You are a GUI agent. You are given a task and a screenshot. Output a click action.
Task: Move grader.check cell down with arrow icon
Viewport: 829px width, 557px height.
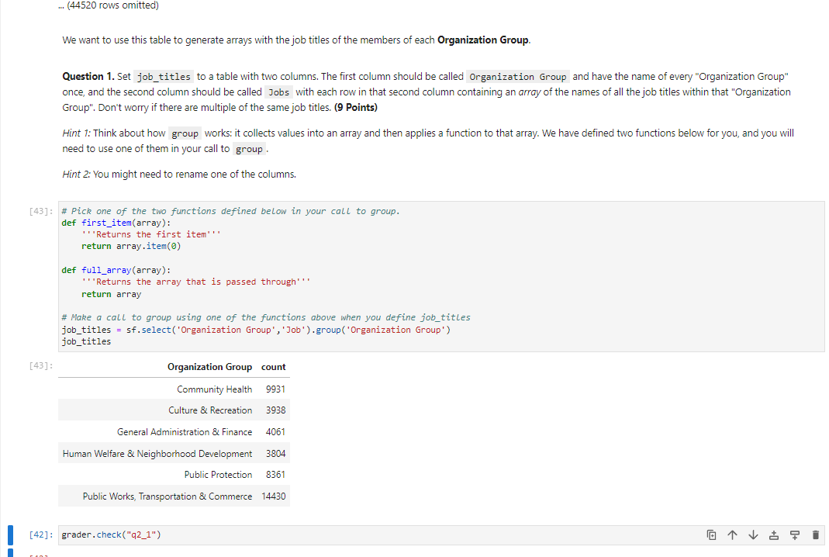pyautogui.click(x=753, y=535)
